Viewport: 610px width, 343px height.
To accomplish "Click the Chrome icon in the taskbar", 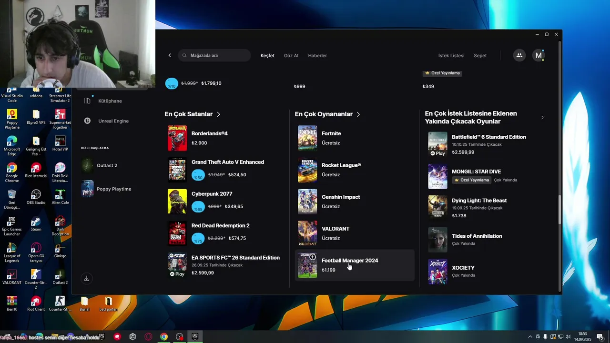I will [164, 337].
